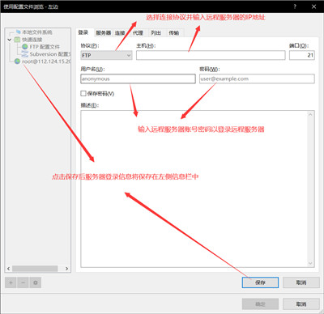
Task: Click the local file system icon
Action: [x=18, y=32]
